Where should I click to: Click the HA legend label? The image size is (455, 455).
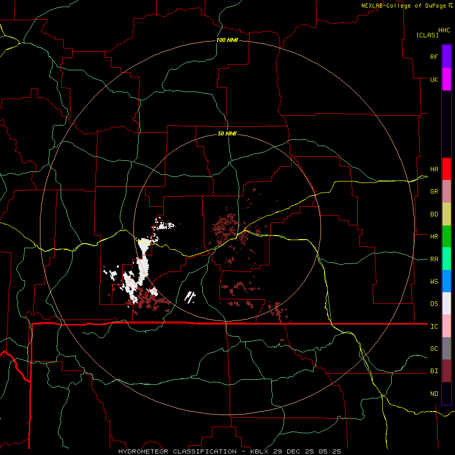click(434, 169)
